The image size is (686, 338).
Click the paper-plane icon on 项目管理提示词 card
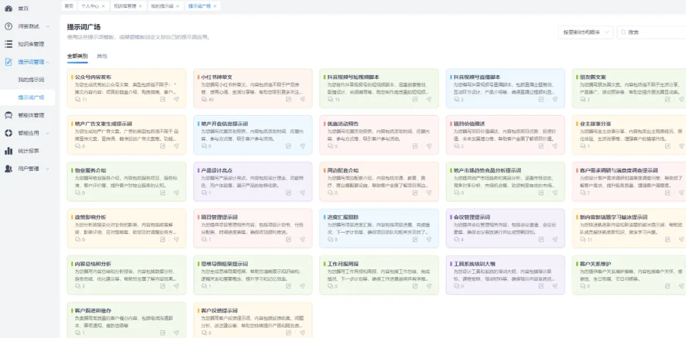click(x=302, y=240)
